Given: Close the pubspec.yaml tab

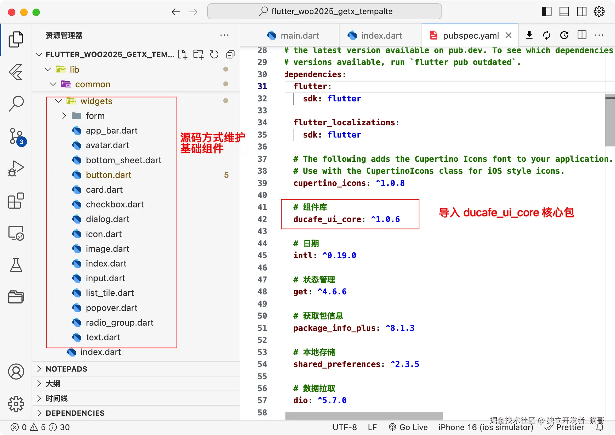Looking at the screenshot, I should (x=509, y=35).
